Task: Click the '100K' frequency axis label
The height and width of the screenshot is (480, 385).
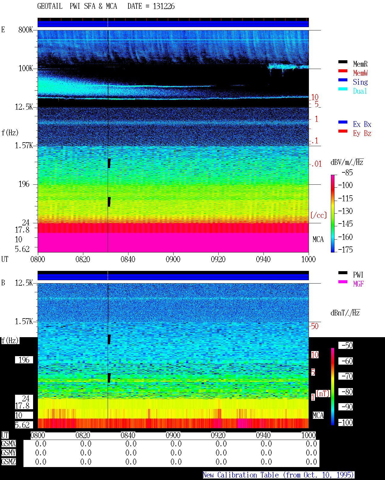Action: 26,68
